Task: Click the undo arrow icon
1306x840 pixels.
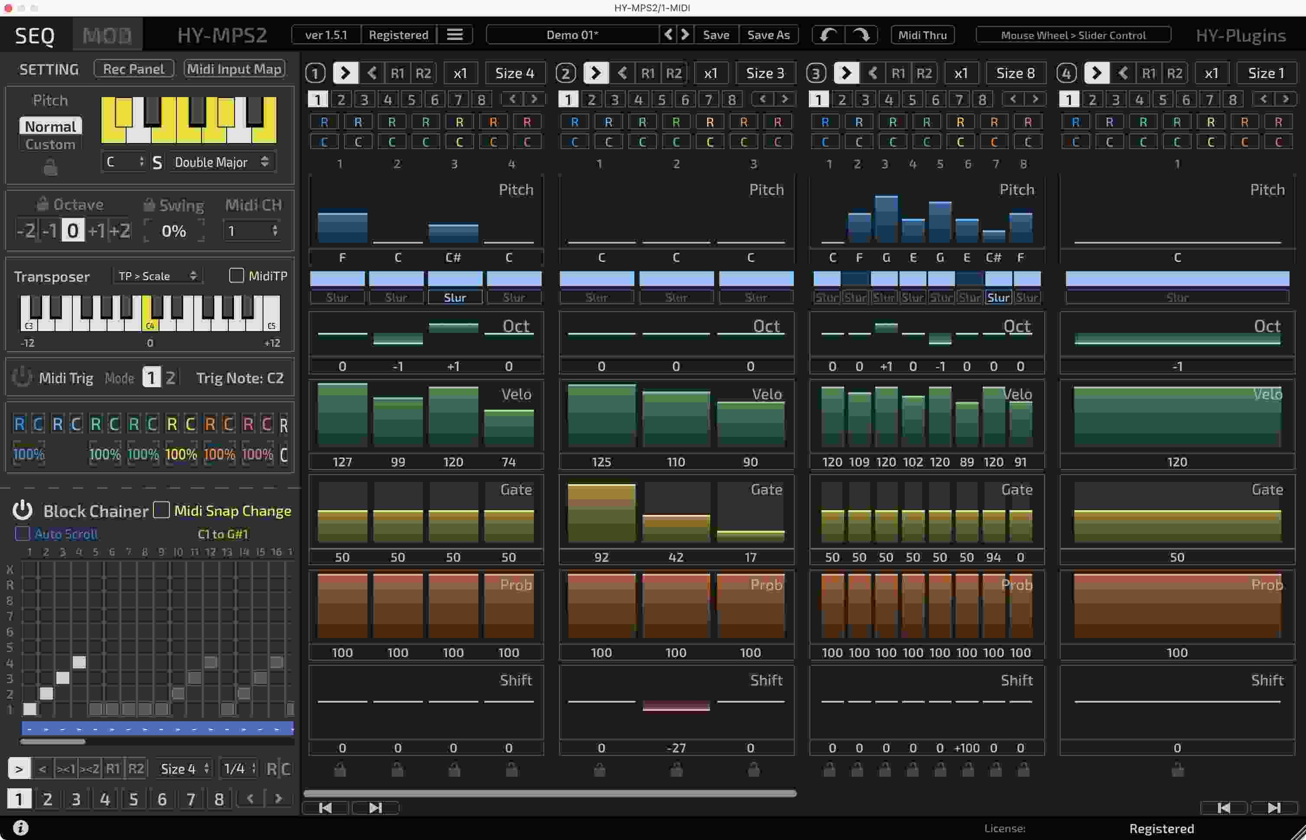Action: tap(828, 35)
